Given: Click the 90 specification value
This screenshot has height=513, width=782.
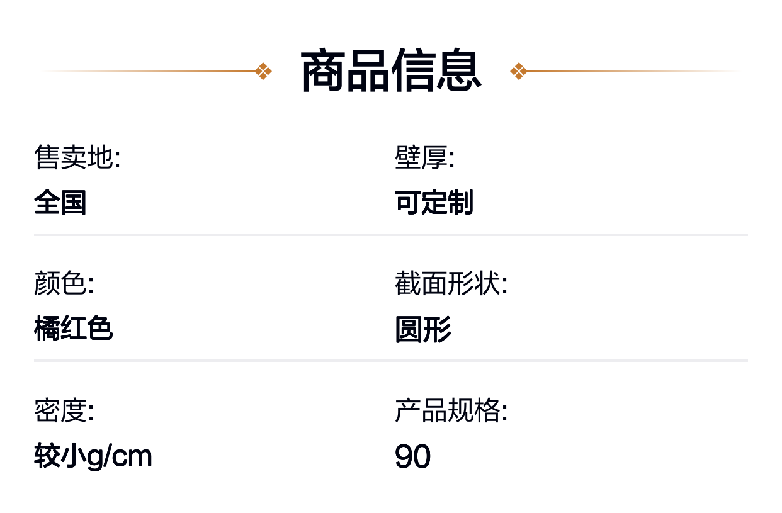Looking at the screenshot, I should (x=413, y=457).
